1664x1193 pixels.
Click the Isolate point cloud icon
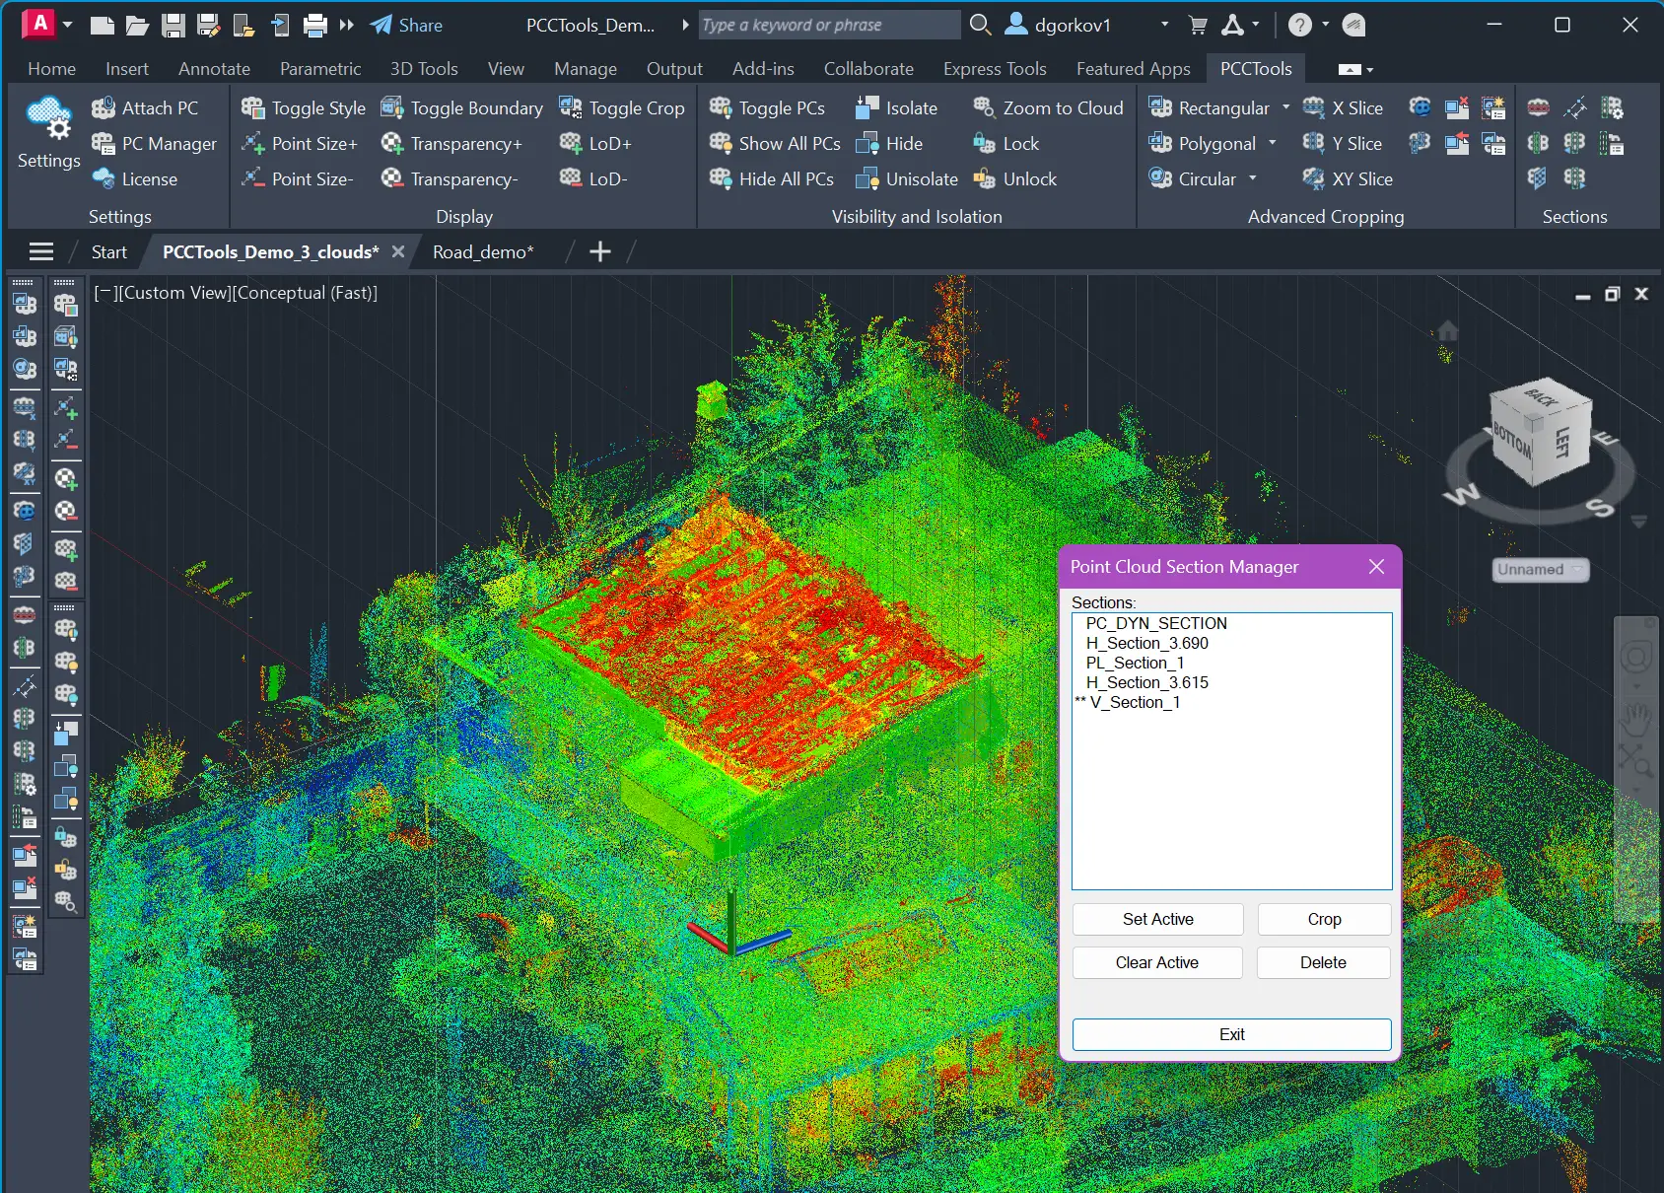[867, 108]
